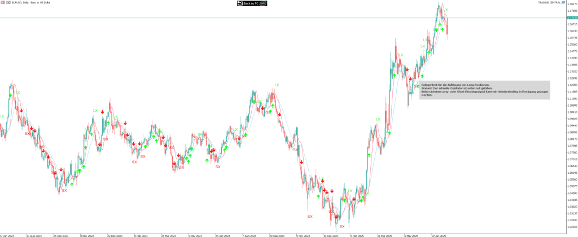
Task: Click the grey tooltip about closing long positions
Action: (x=485, y=90)
